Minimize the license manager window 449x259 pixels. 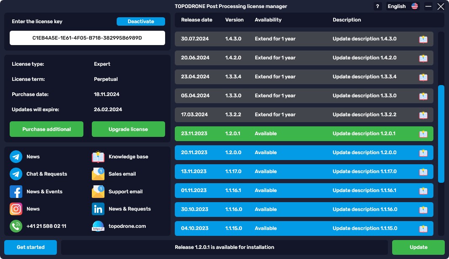[428, 6]
